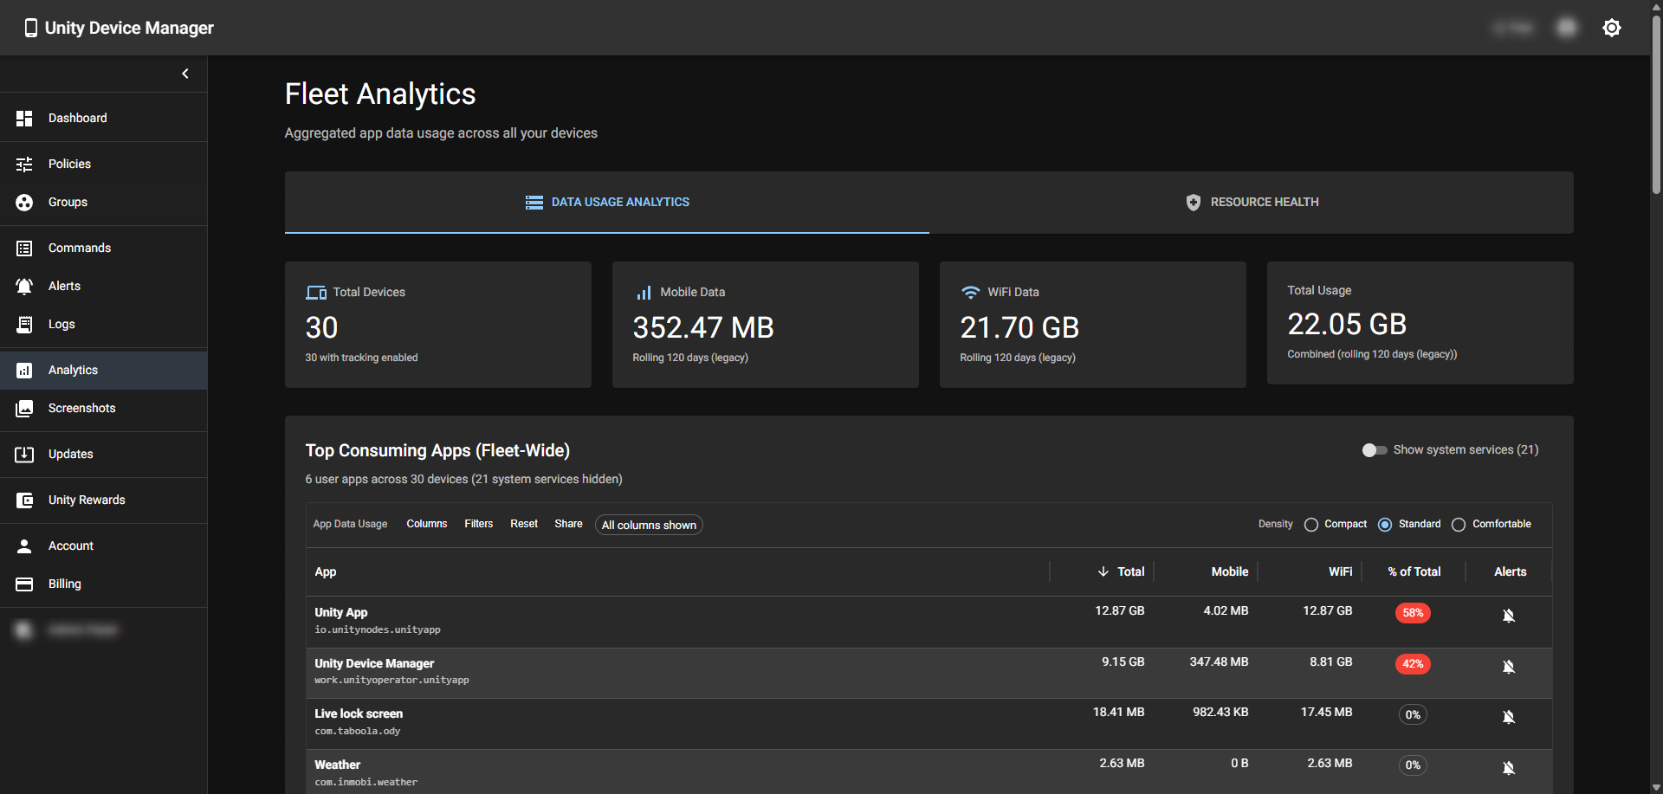1663x794 pixels.
Task: Select the Compact density radio button
Action: click(1311, 525)
